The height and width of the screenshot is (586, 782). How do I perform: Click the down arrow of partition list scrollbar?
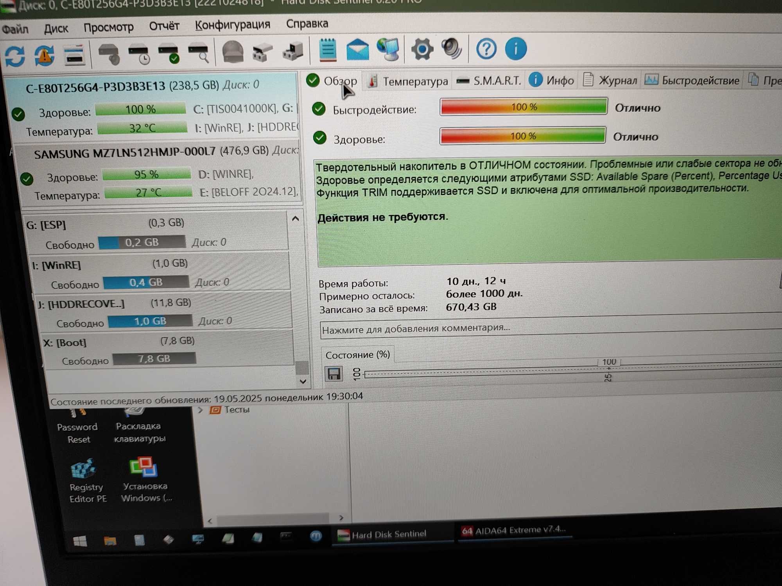click(x=303, y=382)
